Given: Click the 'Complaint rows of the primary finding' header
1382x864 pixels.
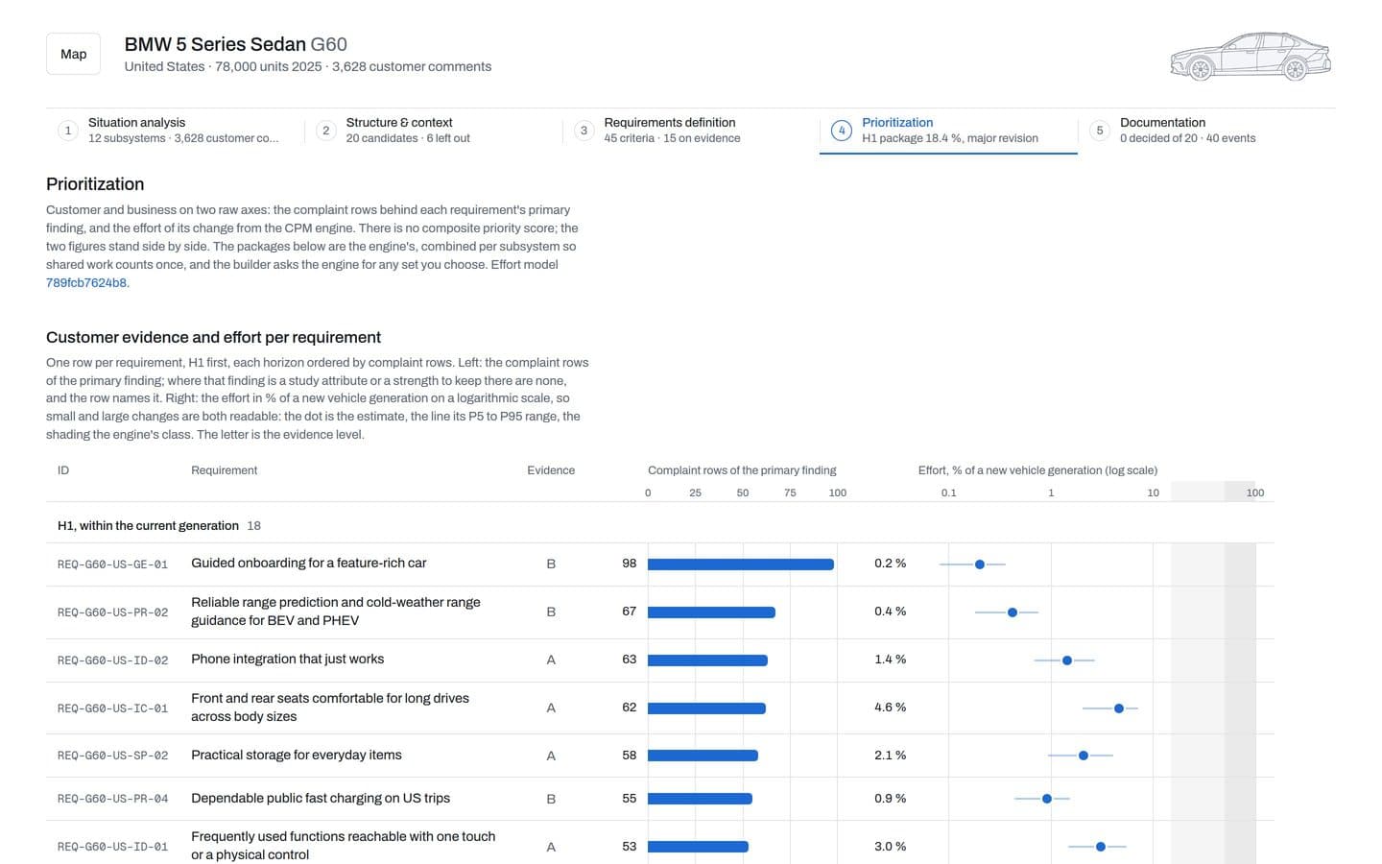Looking at the screenshot, I should coord(742,470).
